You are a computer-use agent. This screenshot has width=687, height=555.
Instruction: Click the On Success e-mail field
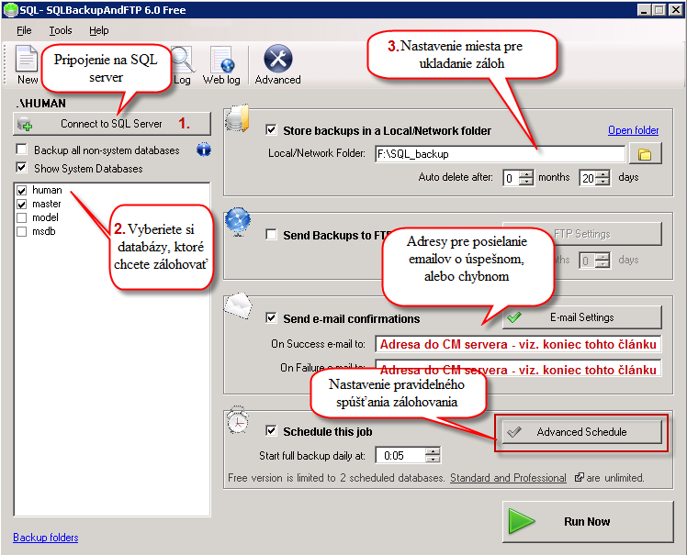pos(518,344)
